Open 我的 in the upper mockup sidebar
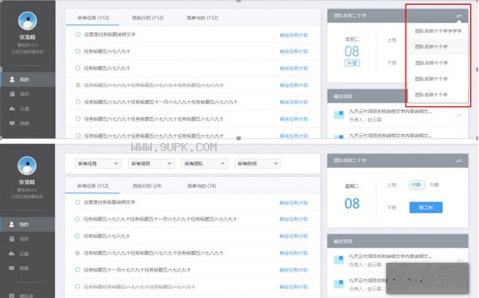479x298 pixels. tap(27, 80)
